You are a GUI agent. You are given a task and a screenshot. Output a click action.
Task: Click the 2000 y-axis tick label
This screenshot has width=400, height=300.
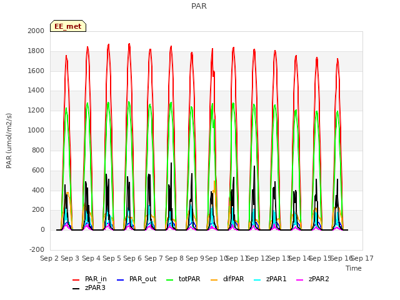click(36, 31)
